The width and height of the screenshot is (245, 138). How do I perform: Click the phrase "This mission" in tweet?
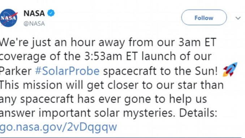tap(31, 85)
